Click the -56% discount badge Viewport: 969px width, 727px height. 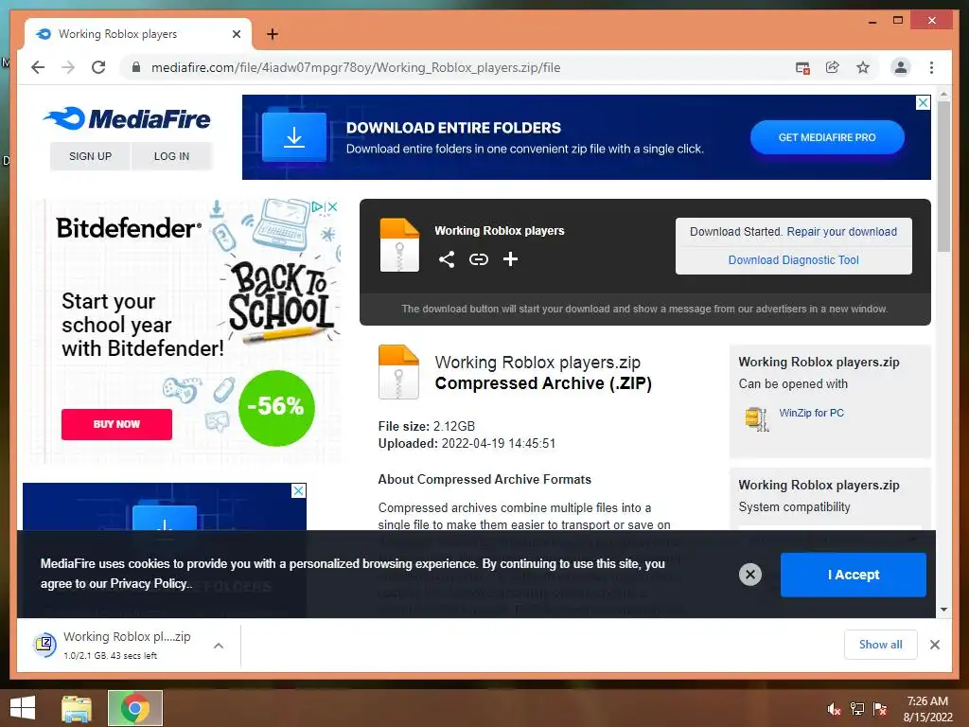tap(275, 407)
